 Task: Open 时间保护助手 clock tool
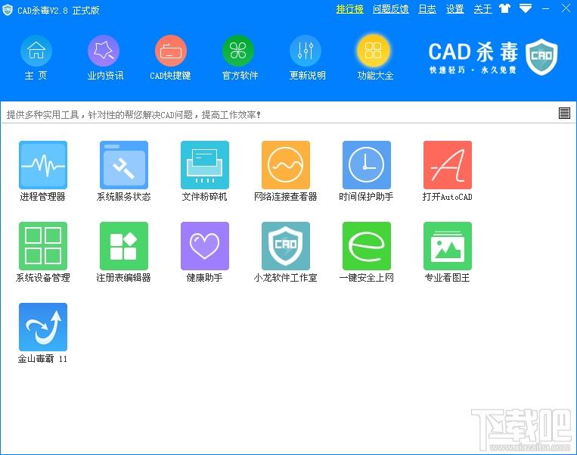tap(367, 165)
